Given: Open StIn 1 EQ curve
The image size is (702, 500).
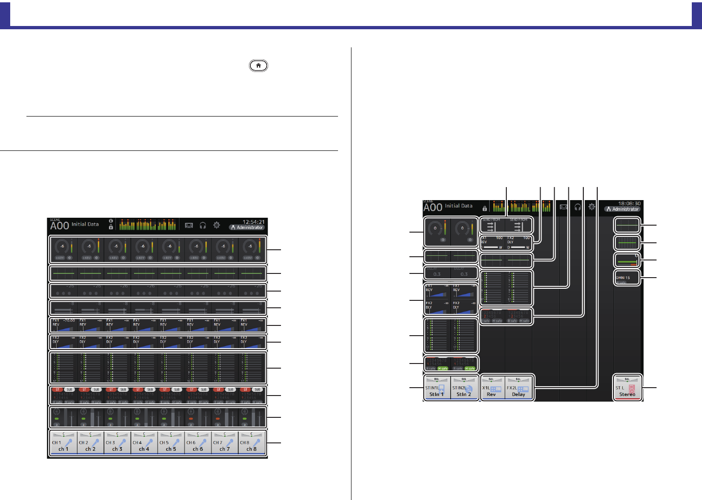Looking at the screenshot, I should (437, 256).
